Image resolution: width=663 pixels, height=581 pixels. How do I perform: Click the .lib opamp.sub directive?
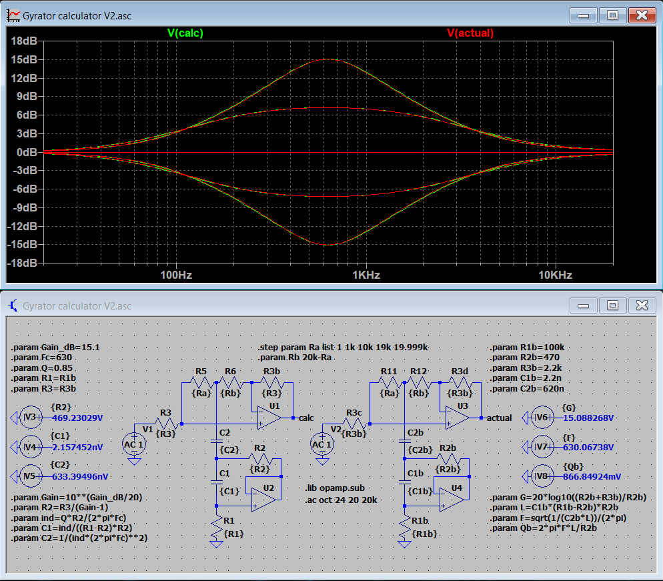point(335,488)
